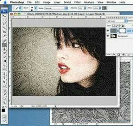
Task: Toggle Quick Mask mode button
Action: point(5,116)
